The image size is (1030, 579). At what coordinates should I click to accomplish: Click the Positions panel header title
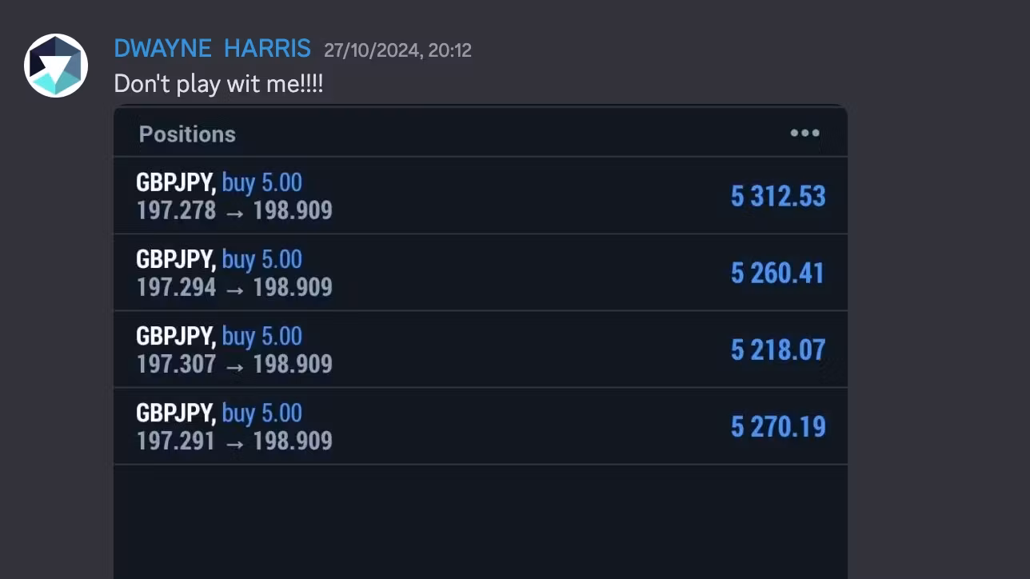[x=187, y=134]
